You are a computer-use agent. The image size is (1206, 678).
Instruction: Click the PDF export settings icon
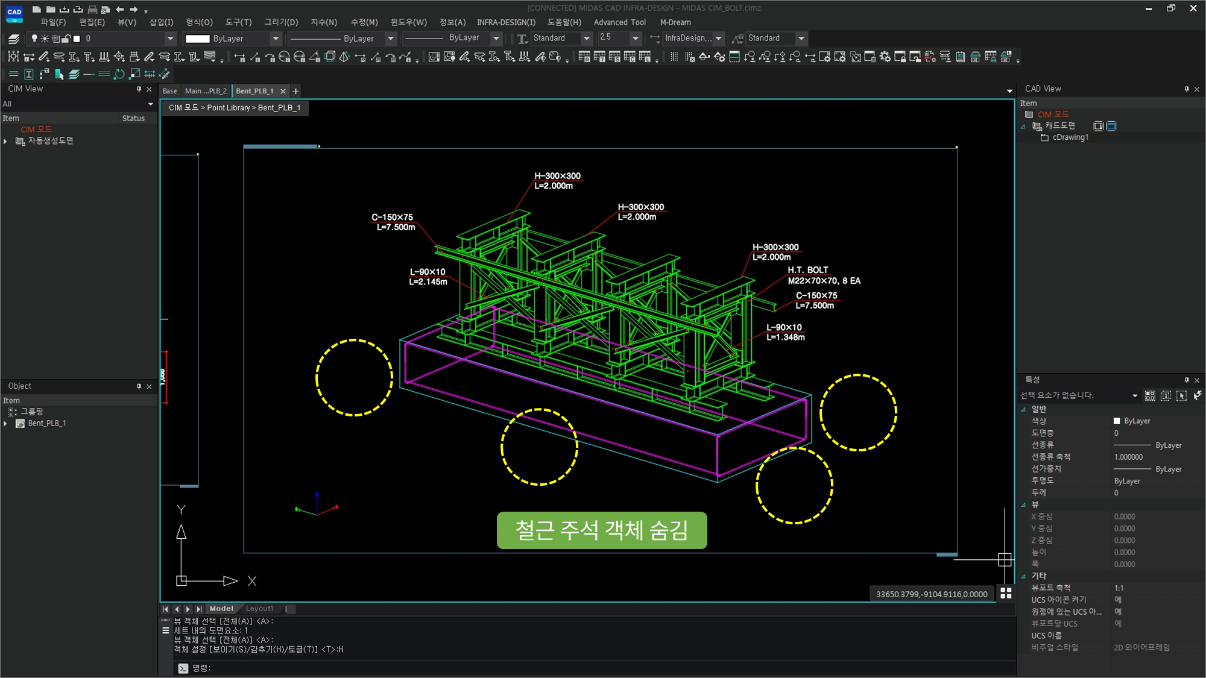[930, 57]
